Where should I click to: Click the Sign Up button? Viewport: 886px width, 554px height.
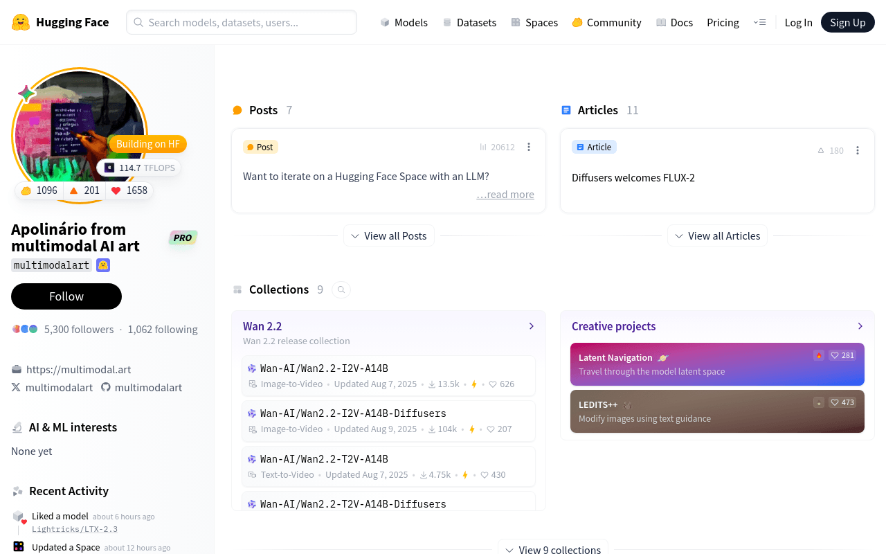[848, 22]
